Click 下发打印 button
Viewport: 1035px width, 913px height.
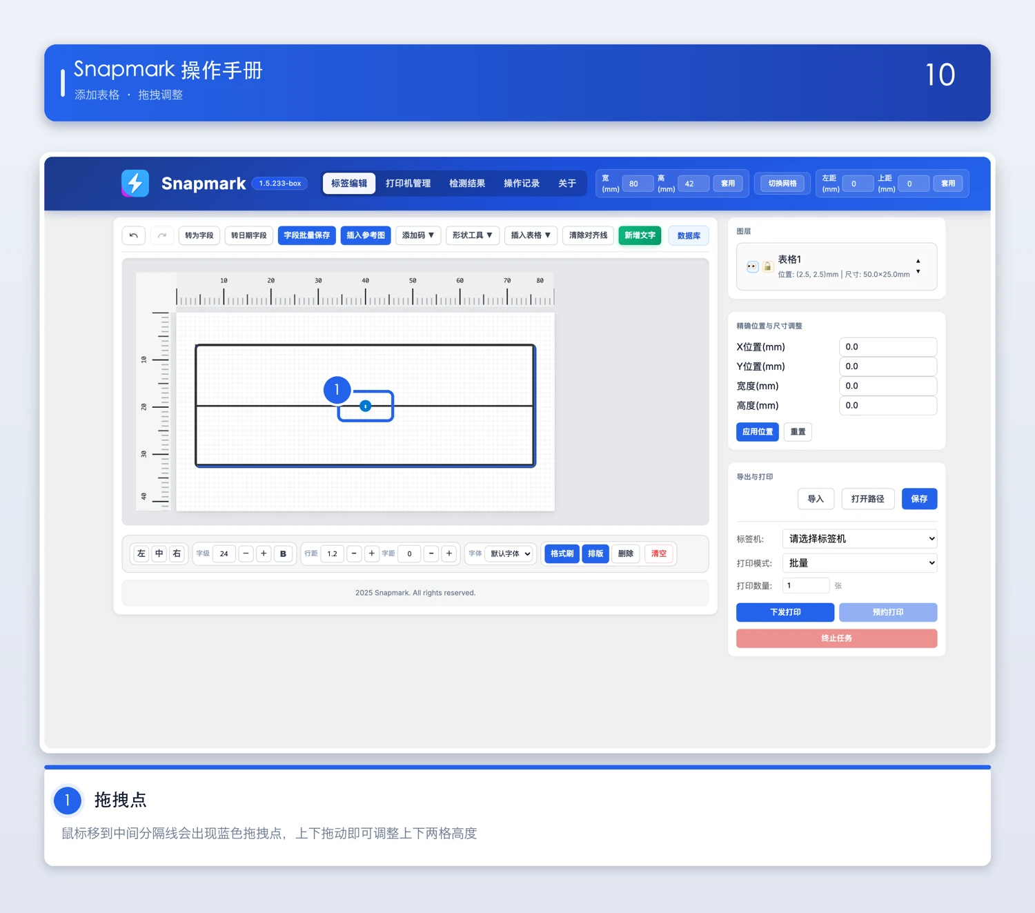[785, 612]
